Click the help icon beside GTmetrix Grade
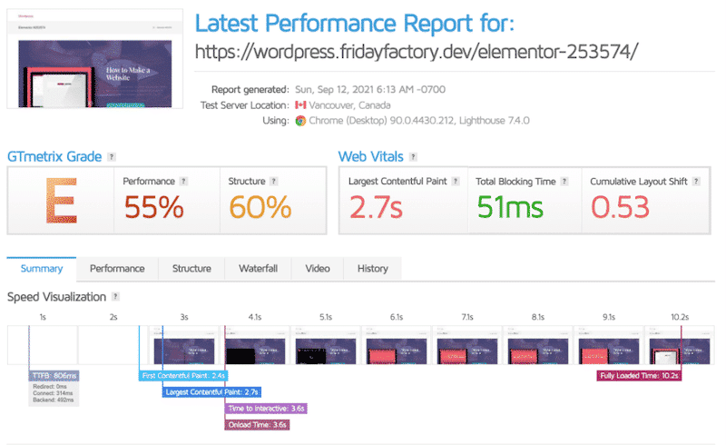Screen dimensions: 726x445 point(112,157)
